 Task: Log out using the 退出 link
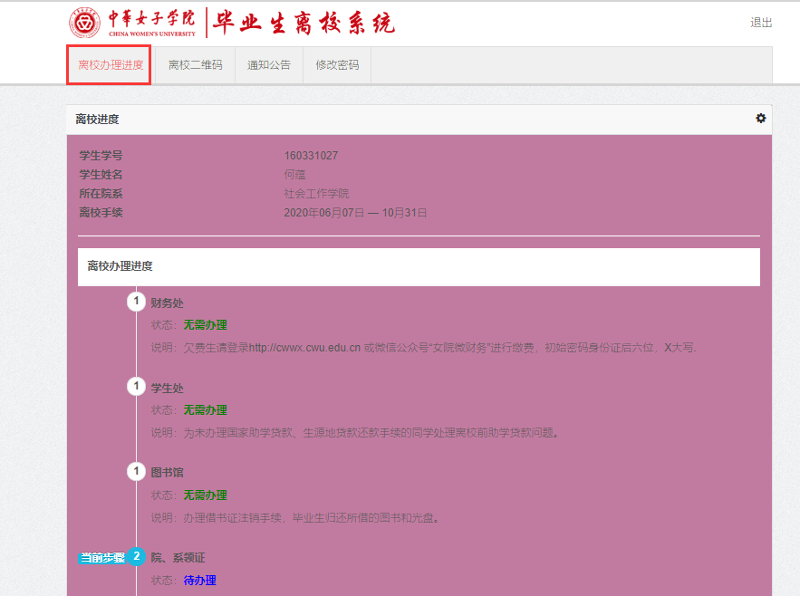pos(761,23)
